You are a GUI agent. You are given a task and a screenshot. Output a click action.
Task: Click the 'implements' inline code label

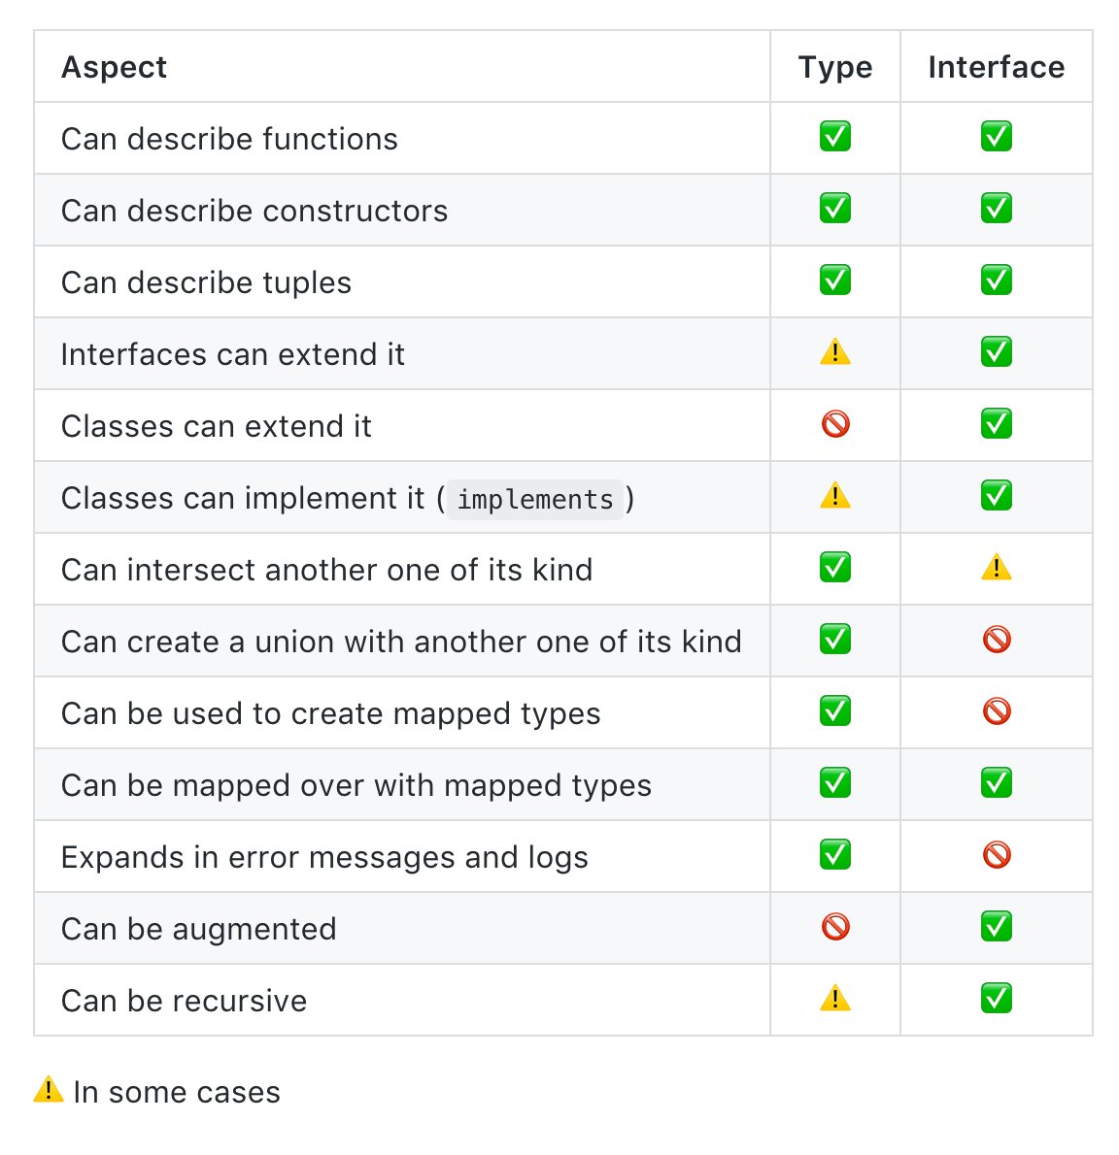[x=535, y=500]
